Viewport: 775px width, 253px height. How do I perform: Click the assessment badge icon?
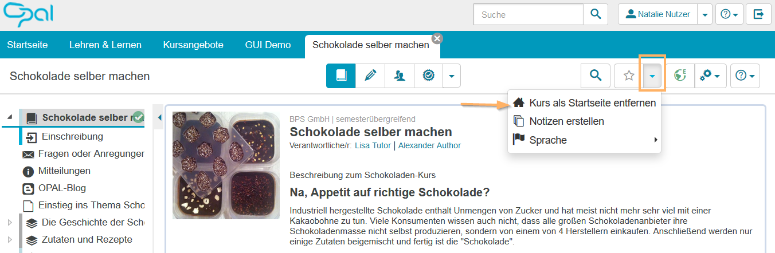[428, 76]
